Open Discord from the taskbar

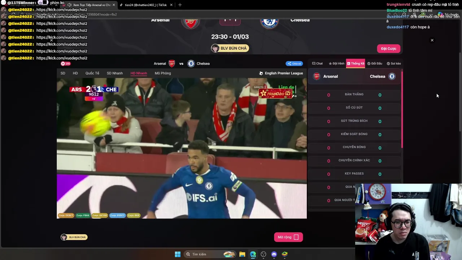(274, 254)
